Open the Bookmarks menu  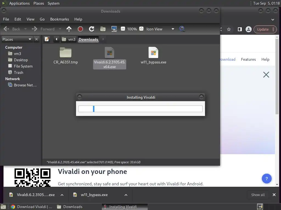[x=60, y=19]
